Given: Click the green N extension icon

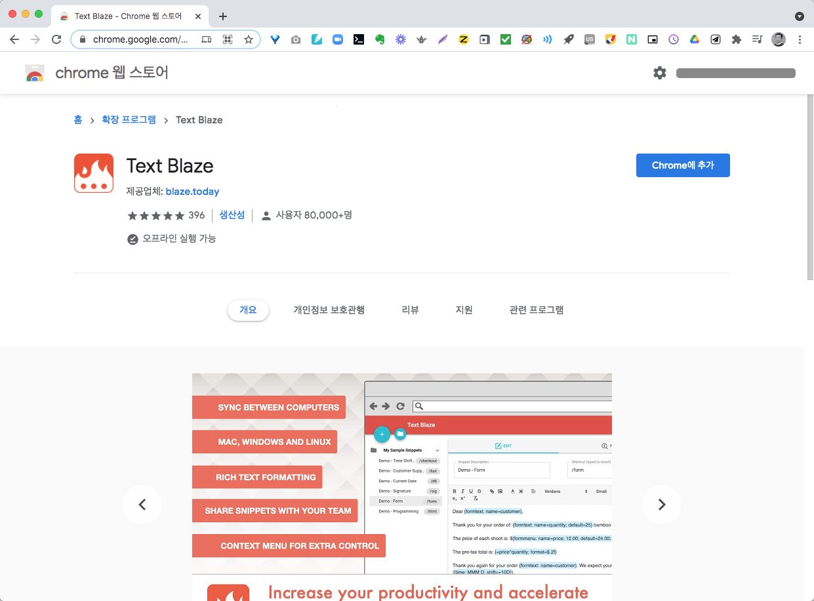Looking at the screenshot, I should [x=632, y=39].
